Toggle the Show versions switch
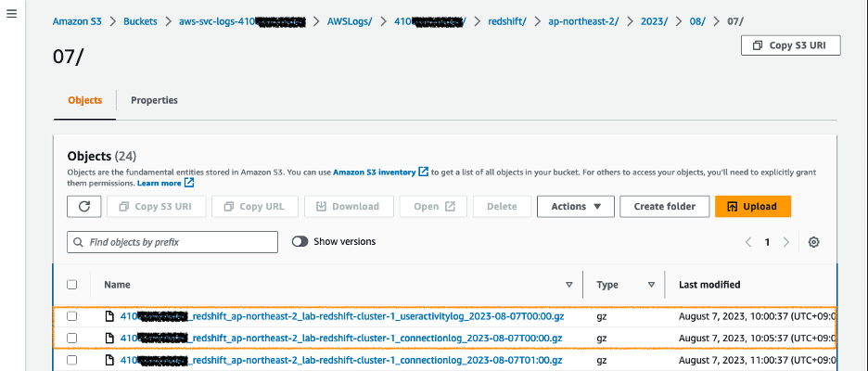Screen dimensions: 868x371 tap(300, 241)
